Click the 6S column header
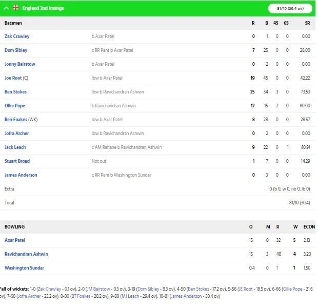This screenshot has width=318, height=306. 286,23
